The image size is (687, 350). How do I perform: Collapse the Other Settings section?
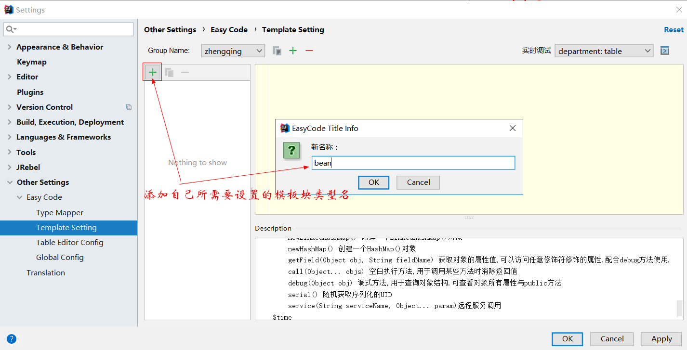(x=10, y=182)
